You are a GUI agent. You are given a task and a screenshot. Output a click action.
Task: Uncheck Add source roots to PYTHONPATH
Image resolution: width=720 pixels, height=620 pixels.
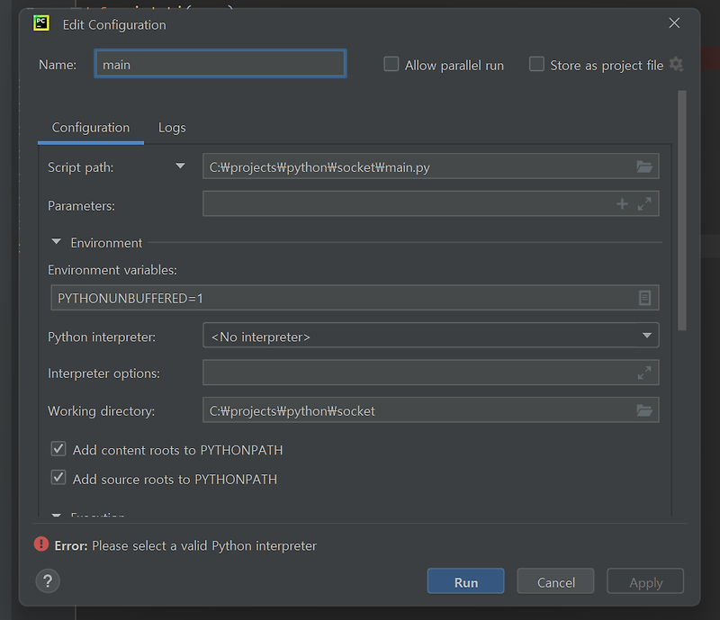pyautogui.click(x=58, y=478)
